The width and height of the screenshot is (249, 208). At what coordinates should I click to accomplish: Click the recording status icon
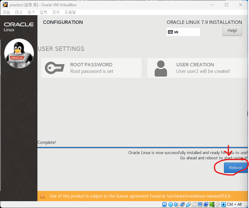tap(206, 204)
